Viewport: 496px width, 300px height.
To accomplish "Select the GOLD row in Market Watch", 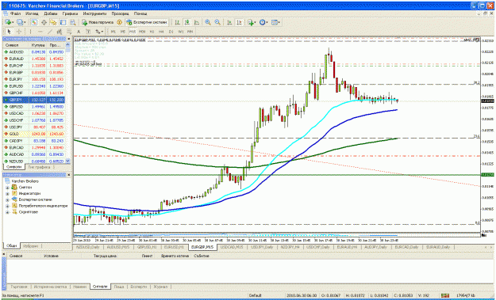I will coord(34,134).
